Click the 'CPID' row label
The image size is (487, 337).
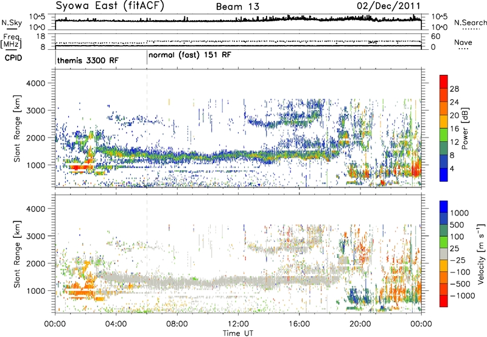[x=13, y=58]
